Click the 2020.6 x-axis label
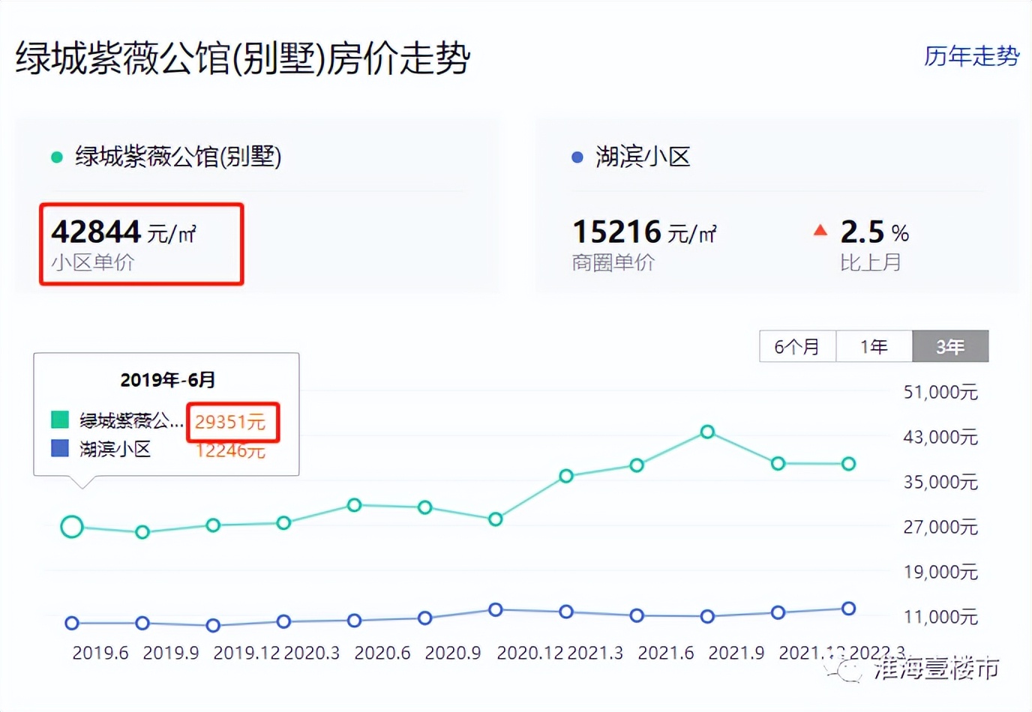The image size is (1032, 712). pyautogui.click(x=382, y=653)
